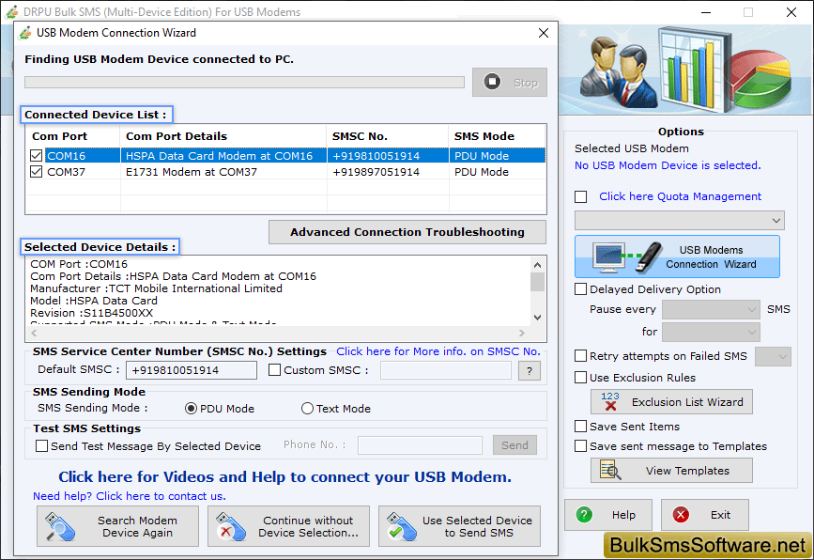The image size is (814, 560).
Task: Open the Videos and Help to connect USB Modem link
Action: 284,477
